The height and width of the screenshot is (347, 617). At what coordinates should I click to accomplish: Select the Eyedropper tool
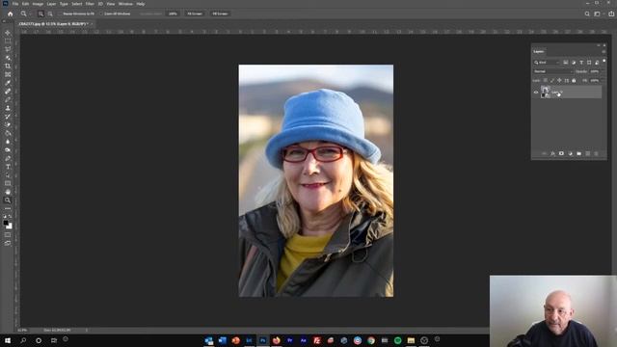pos(8,83)
